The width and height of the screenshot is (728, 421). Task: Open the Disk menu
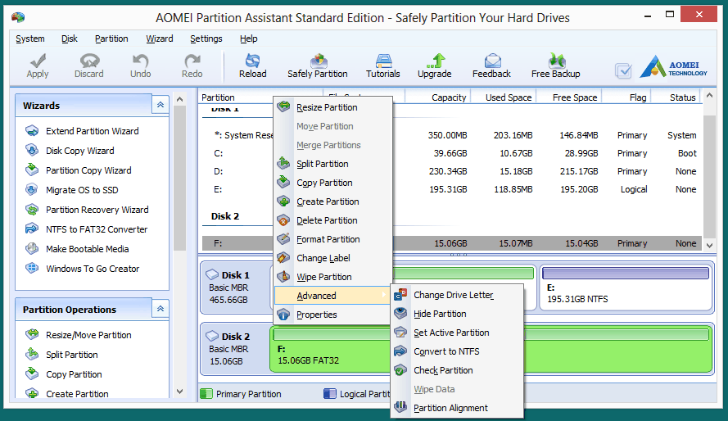(69, 38)
